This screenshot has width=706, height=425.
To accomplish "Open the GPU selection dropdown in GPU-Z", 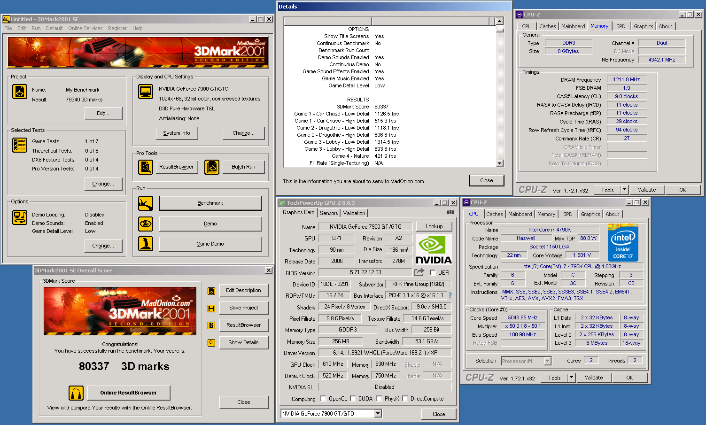I will click(x=378, y=414).
